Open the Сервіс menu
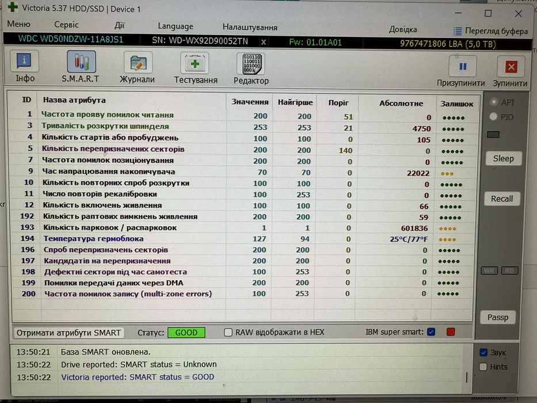This screenshot has height=403, width=537. coord(66,25)
